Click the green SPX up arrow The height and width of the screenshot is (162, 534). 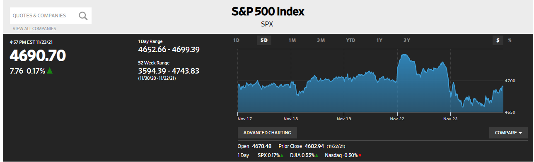(282, 155)
